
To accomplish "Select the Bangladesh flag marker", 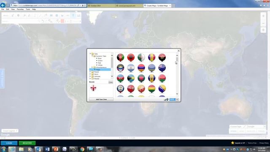I will (141, 79).
